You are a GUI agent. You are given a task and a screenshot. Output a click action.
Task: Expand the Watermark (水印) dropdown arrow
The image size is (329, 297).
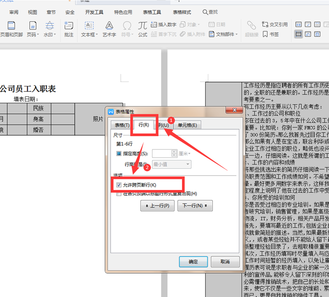55,34
